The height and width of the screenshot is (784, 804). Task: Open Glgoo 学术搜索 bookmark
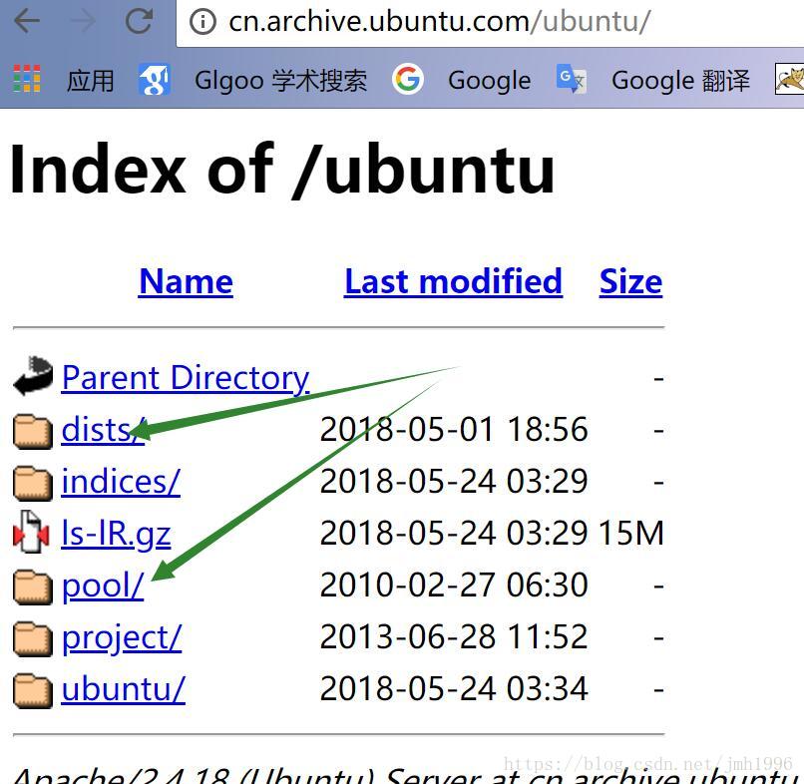(x=280, y=81)
